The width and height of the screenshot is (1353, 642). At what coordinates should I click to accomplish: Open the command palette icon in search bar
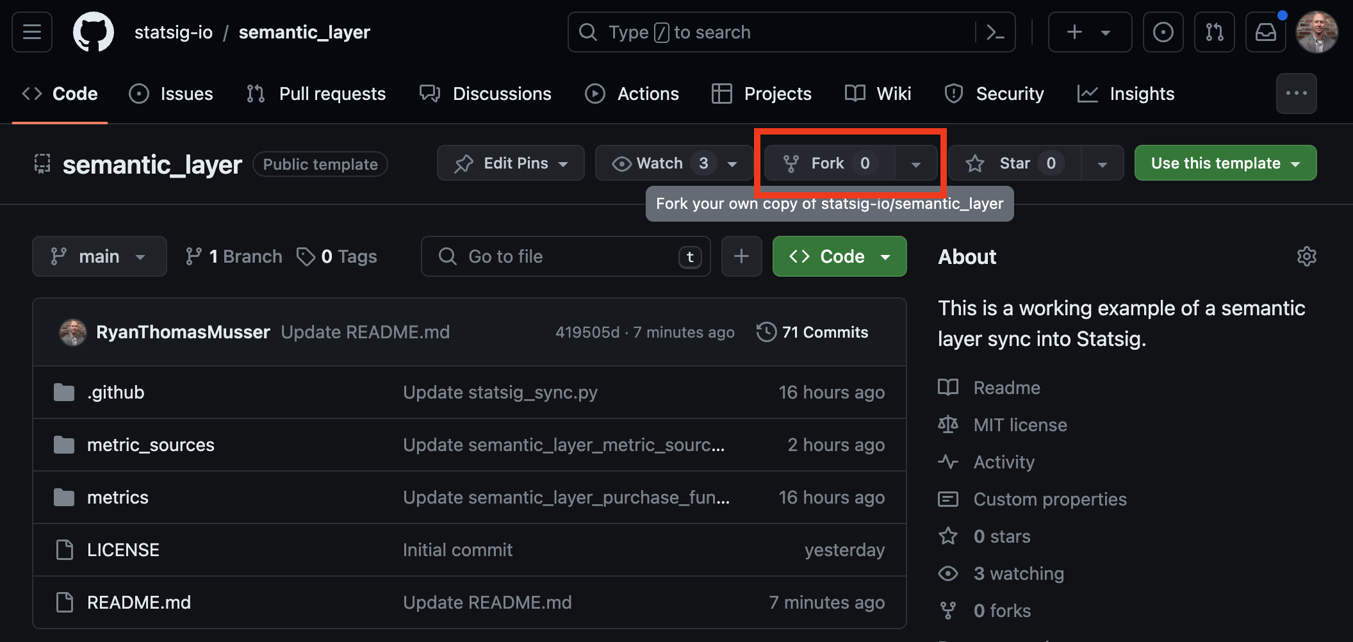(x=995, y=32)
